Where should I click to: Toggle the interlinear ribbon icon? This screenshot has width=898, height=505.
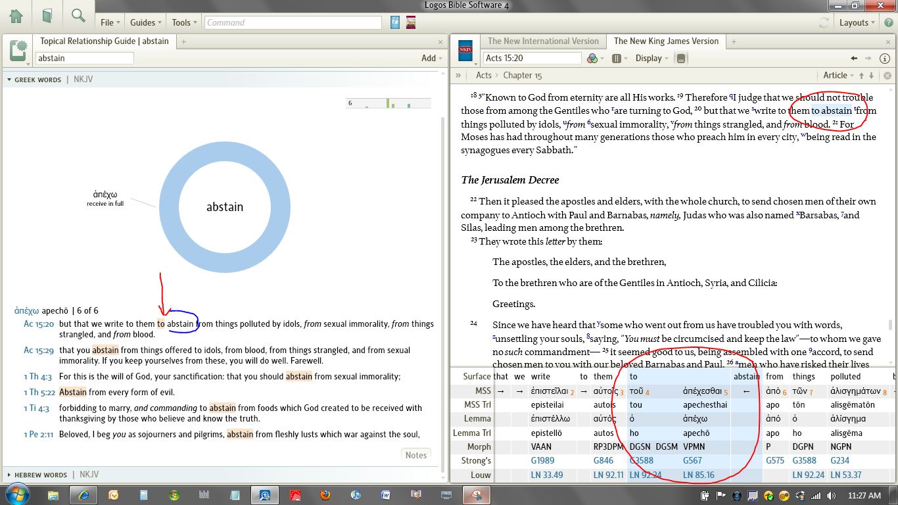[x=680, y=58]
